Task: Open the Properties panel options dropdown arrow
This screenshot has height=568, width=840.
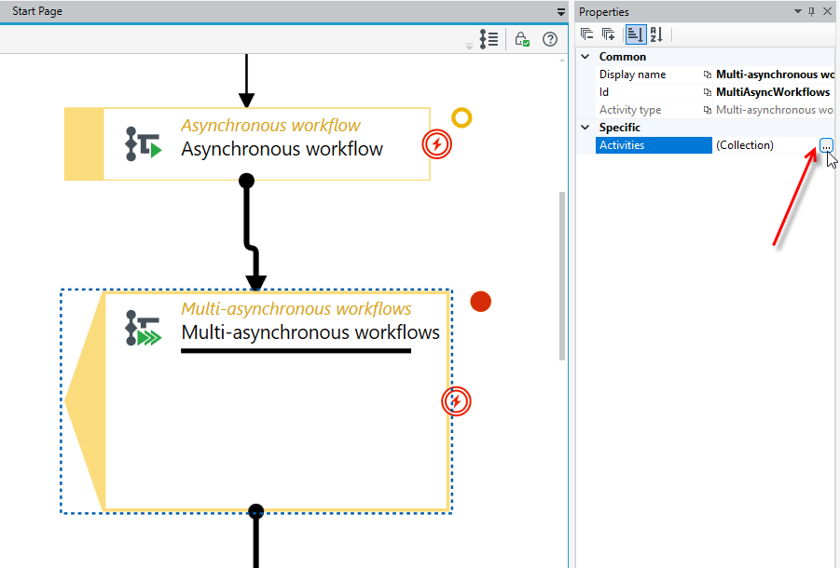Action: click(x=797, y=12)
